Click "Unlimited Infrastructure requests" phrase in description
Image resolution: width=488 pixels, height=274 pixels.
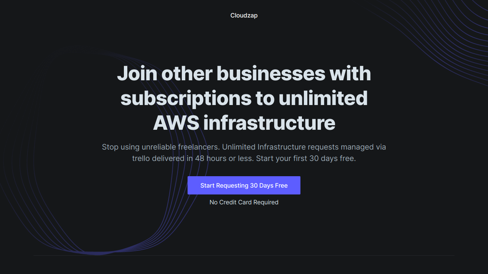point(280,147)
